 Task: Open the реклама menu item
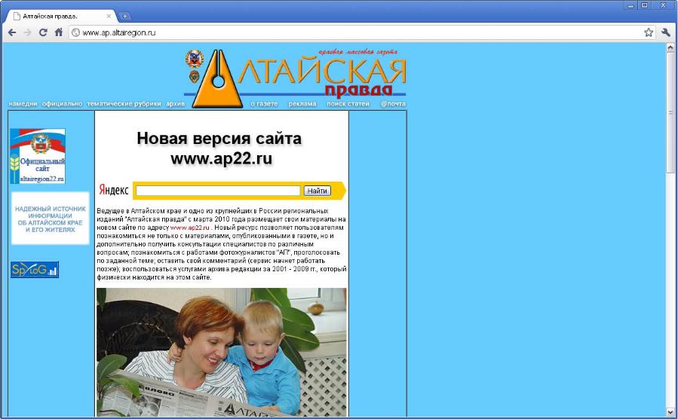coord(302,104)
